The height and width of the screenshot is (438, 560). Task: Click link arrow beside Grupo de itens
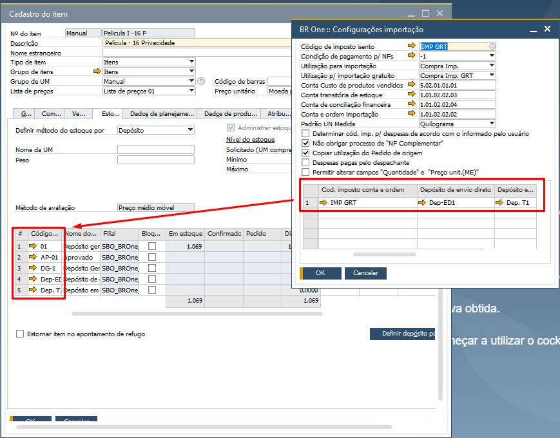tap(97, 71)
